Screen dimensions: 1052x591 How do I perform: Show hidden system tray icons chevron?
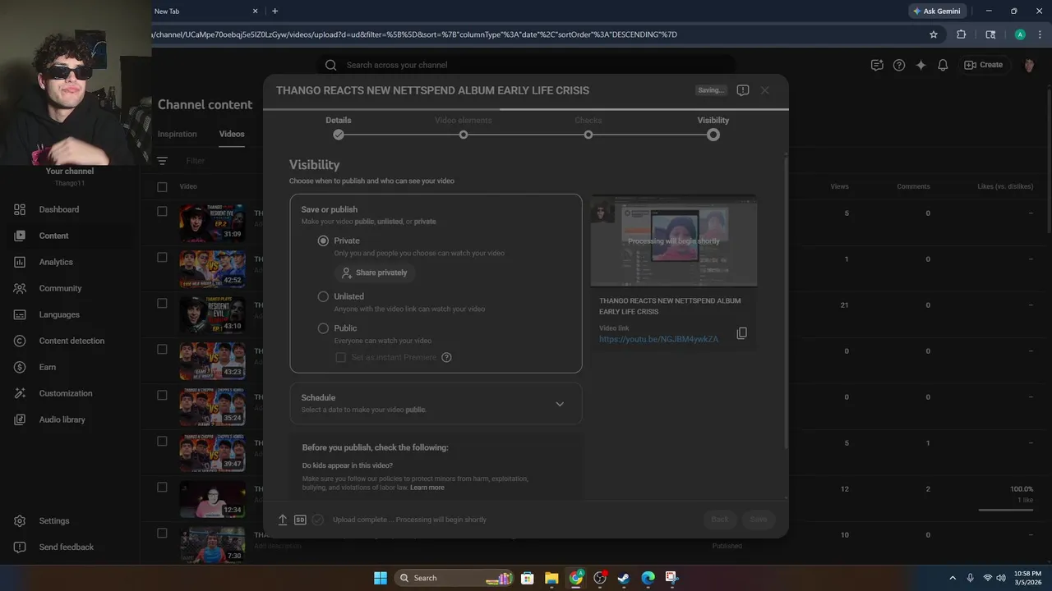point(953,578)
